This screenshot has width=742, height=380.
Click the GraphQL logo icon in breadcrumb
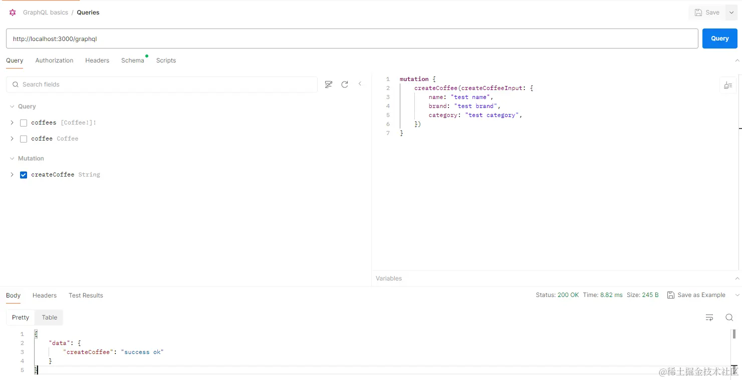click(x=13, y=12)
